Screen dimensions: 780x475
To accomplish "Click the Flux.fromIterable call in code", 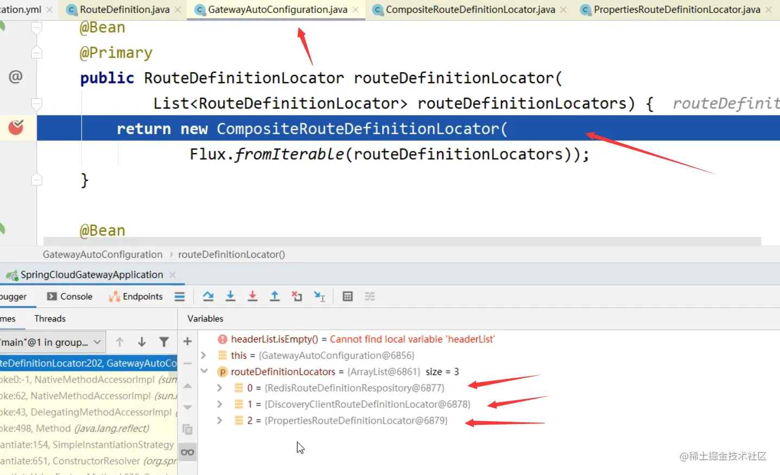I will (267, 154).
